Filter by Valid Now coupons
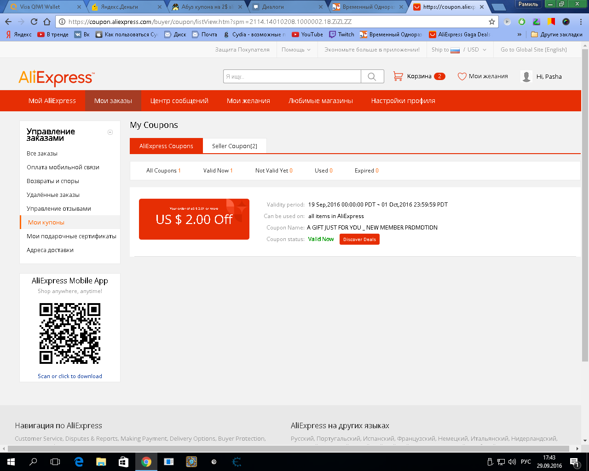Screen dimensions: 589x471 coord(218,171)
